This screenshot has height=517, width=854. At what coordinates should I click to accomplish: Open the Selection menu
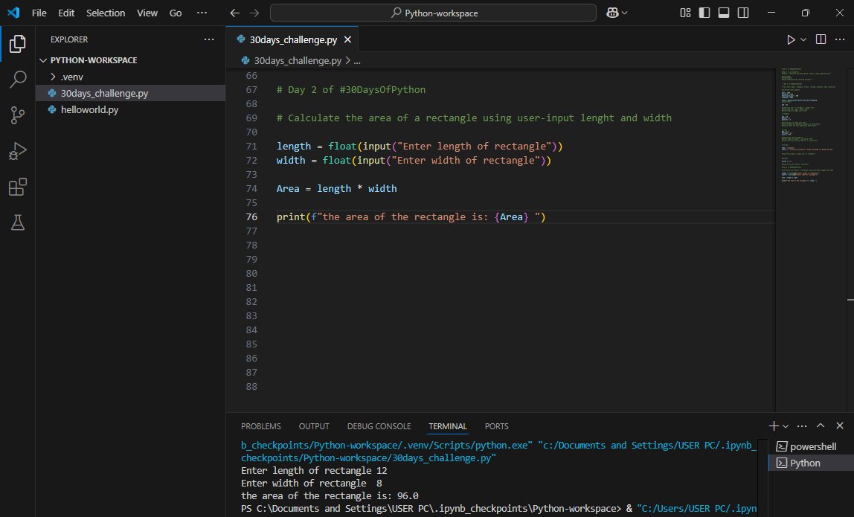point(106,13)
